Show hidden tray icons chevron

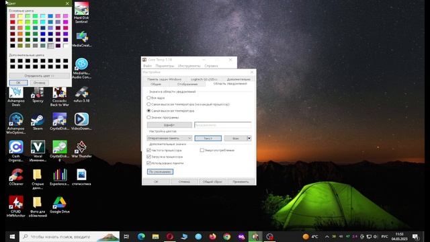[327, 237]
